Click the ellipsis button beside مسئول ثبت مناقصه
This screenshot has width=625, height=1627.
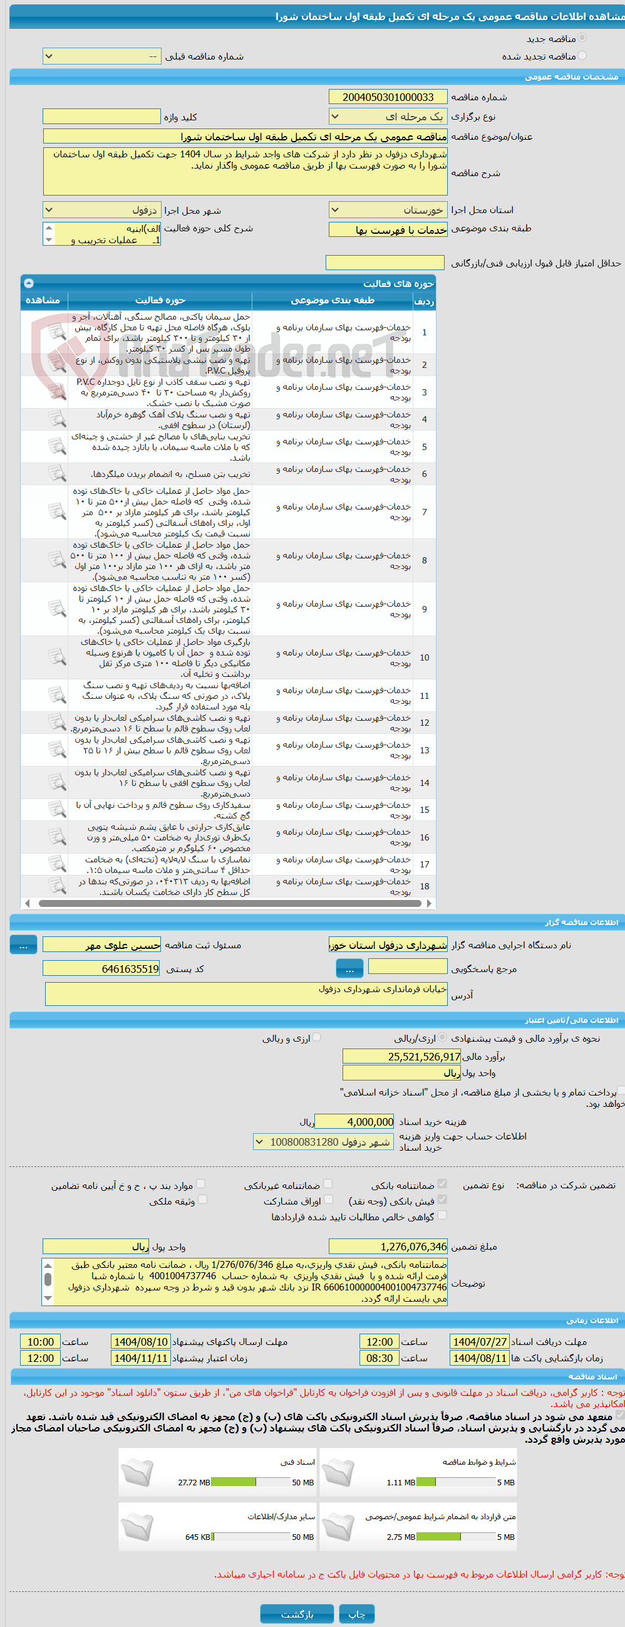(23, 946)
